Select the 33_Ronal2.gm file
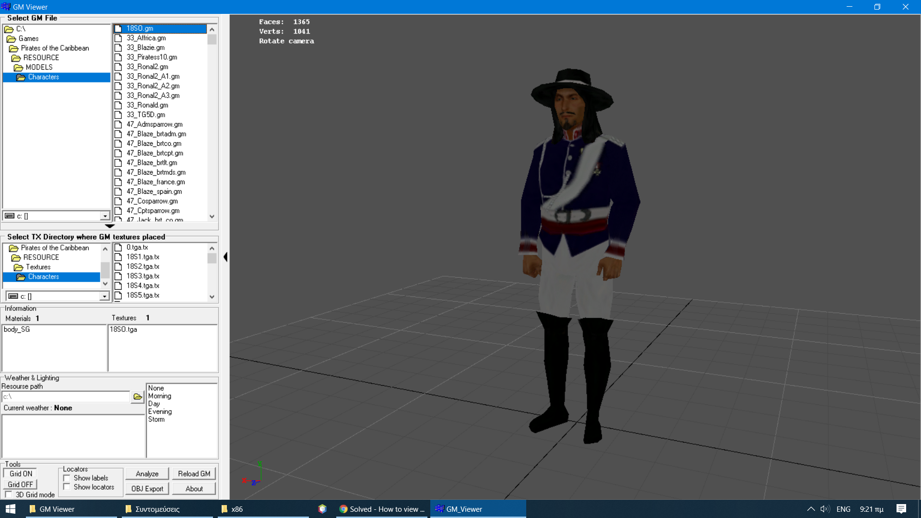Screen dimensions: 921x518 tap(147, 67)
